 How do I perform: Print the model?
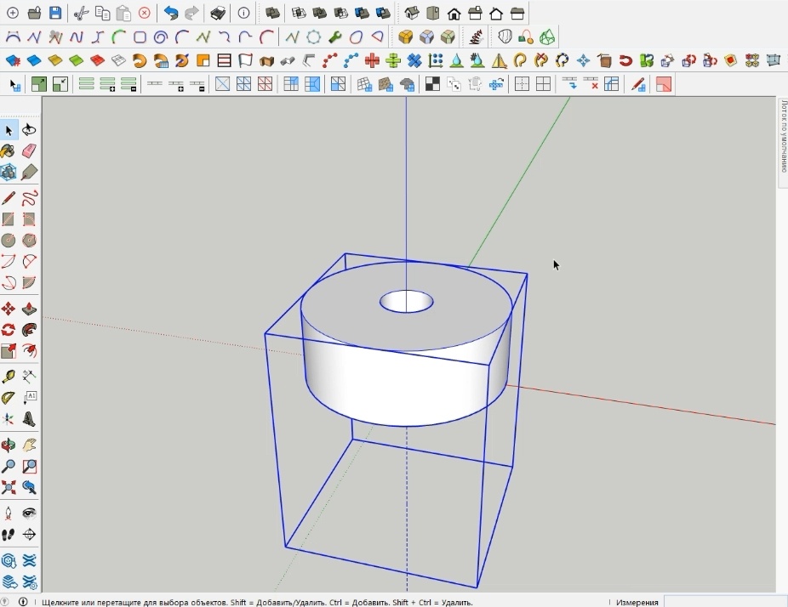218,13
